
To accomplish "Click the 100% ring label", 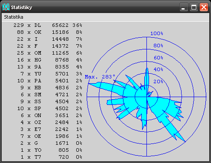I will (157, 33).
